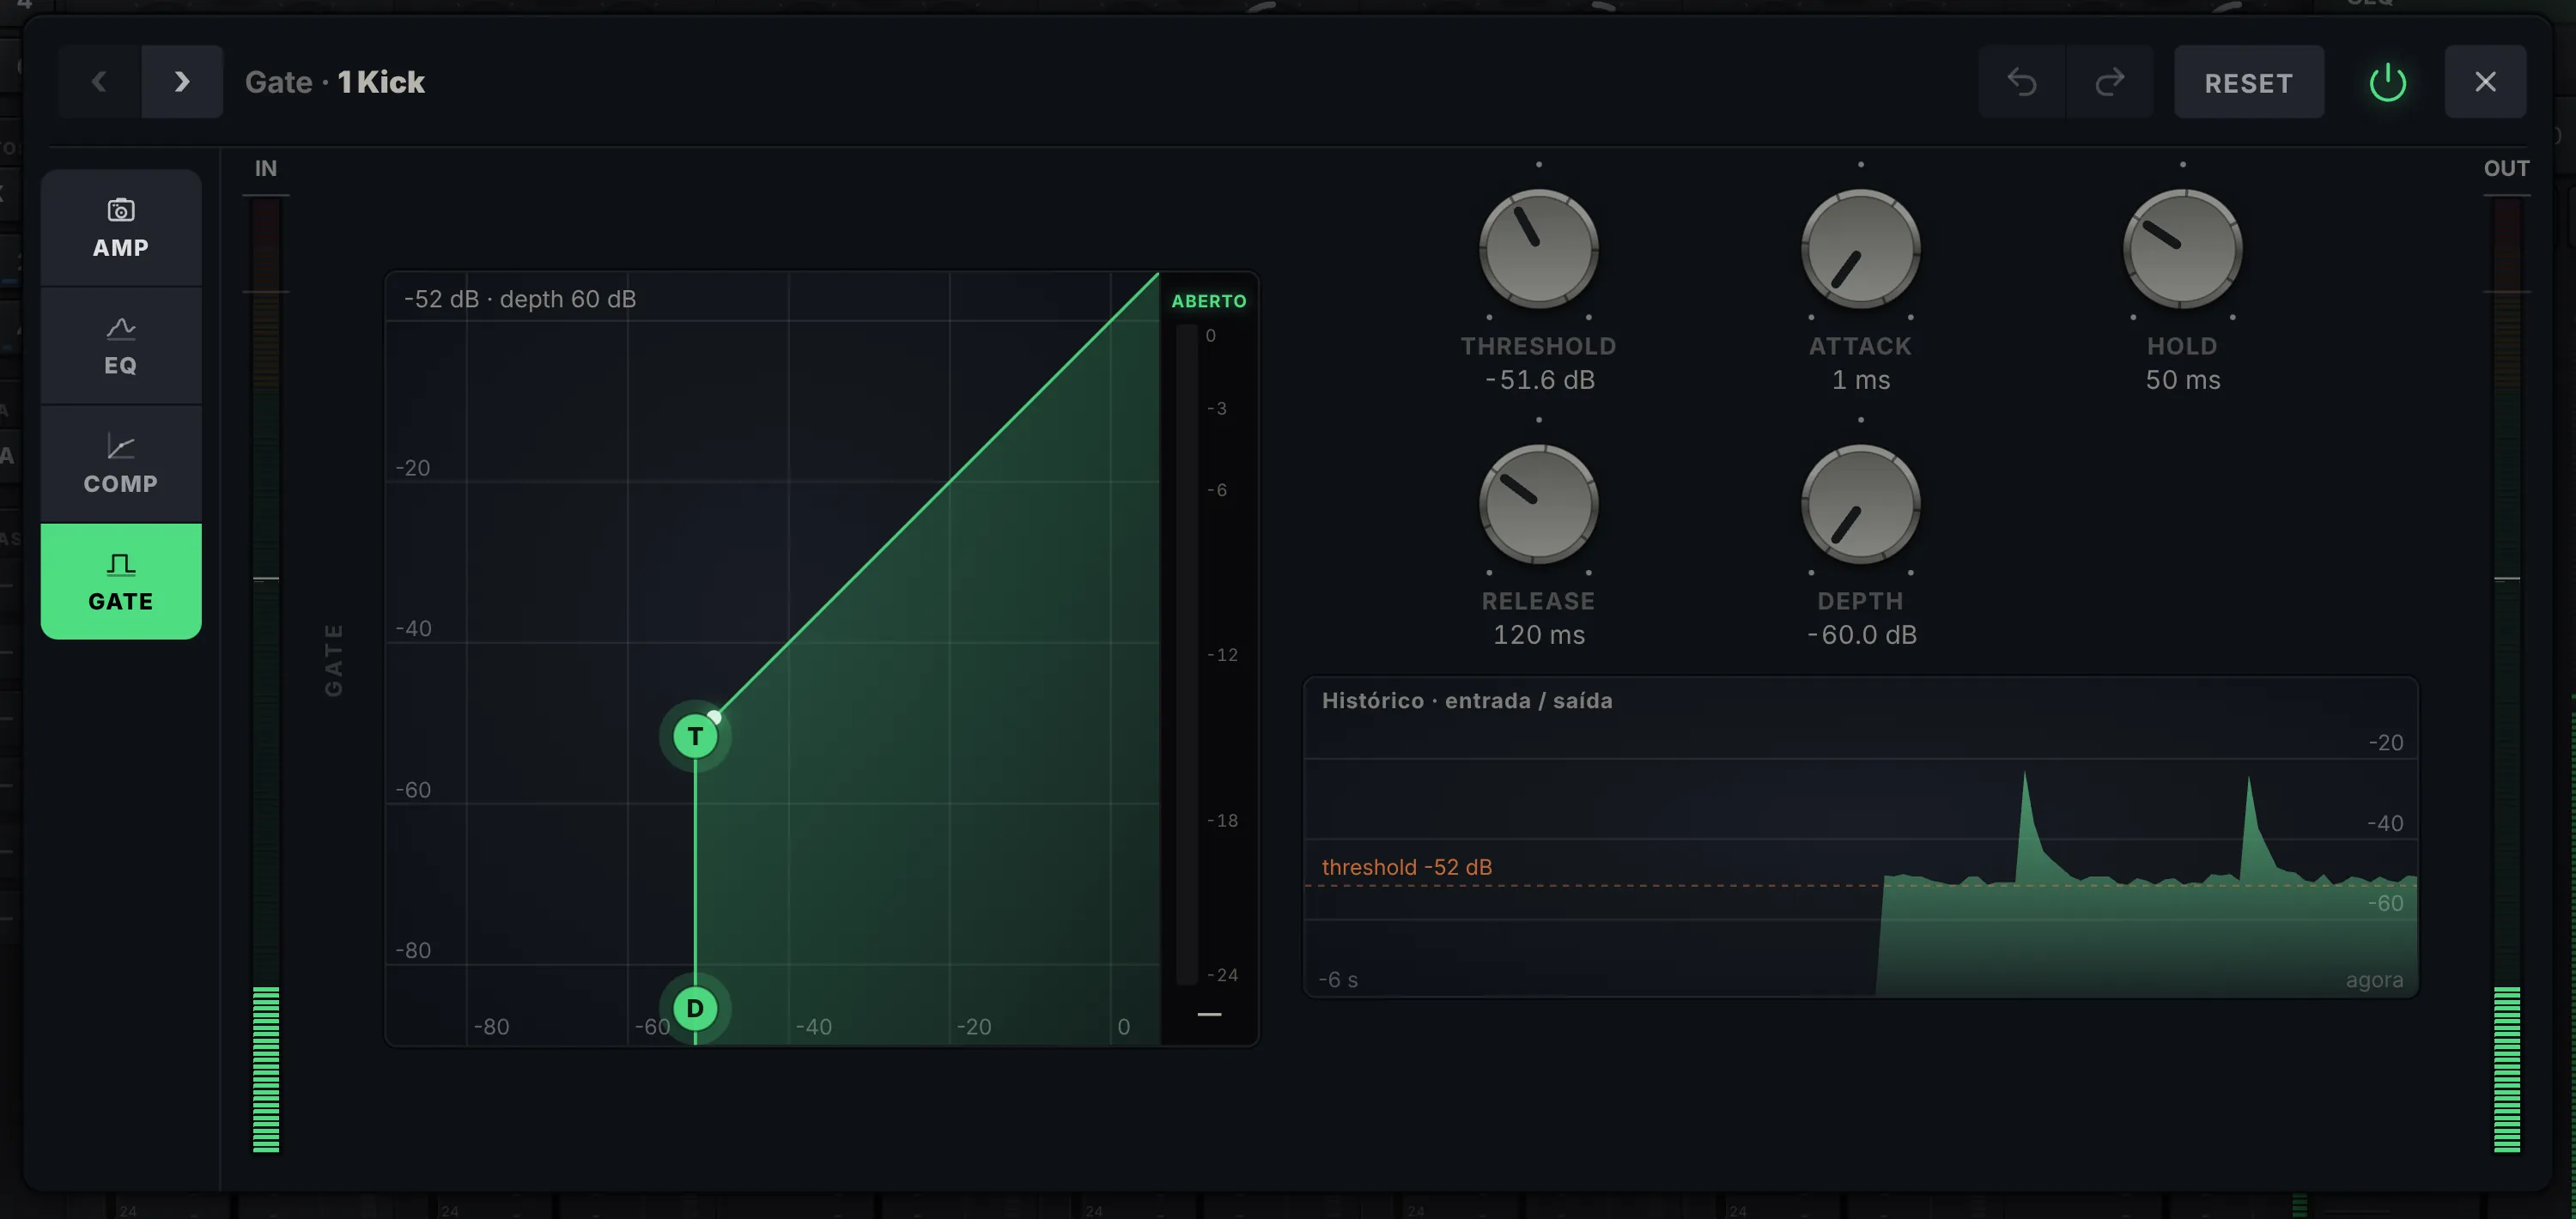The image size is (2576, 1219).
Task: Switch to the AMP tab
Action: [121, 228]
